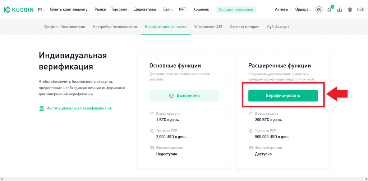The width and height of the screenshot is (368, 181).
Task: Click the Недоступно fiat deposit value
Action: click(x=167, y=154)
